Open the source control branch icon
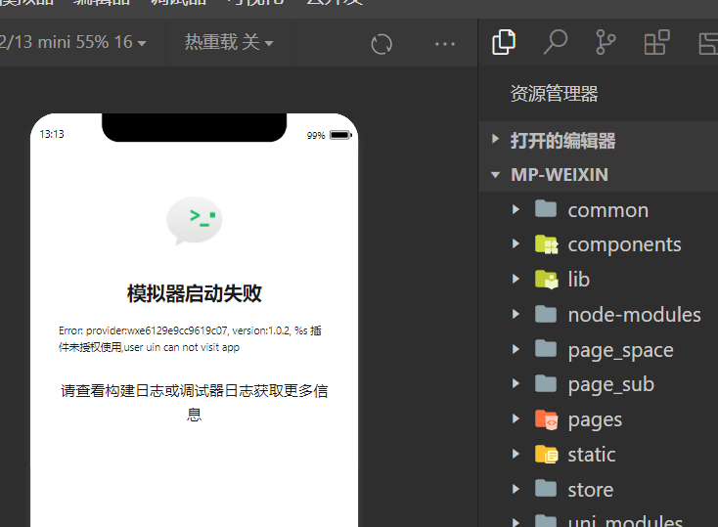The image size is (718, 527). point(606,42)
